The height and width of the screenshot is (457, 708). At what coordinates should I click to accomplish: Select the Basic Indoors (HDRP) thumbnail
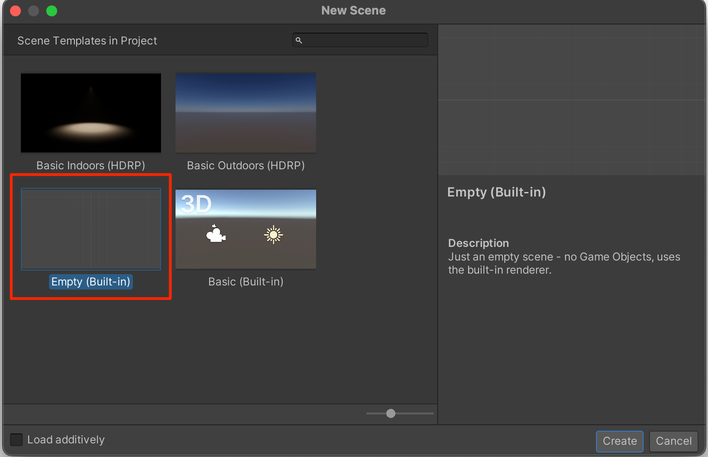[91, 113]
